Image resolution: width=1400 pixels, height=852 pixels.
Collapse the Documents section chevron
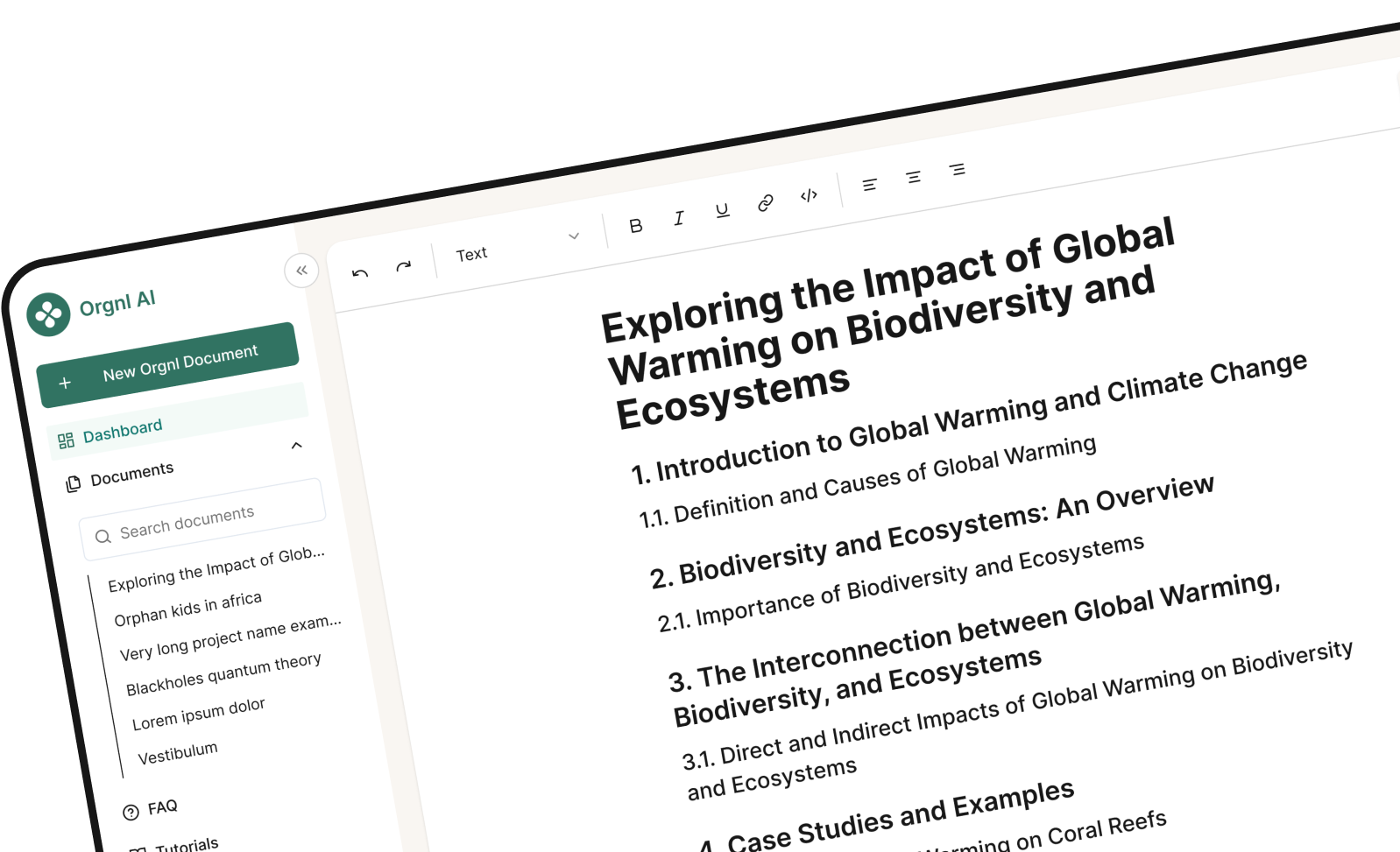[x=296, y=445]
